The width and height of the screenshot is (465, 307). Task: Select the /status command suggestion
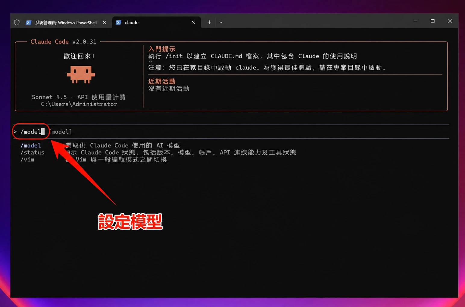point(32,152)
